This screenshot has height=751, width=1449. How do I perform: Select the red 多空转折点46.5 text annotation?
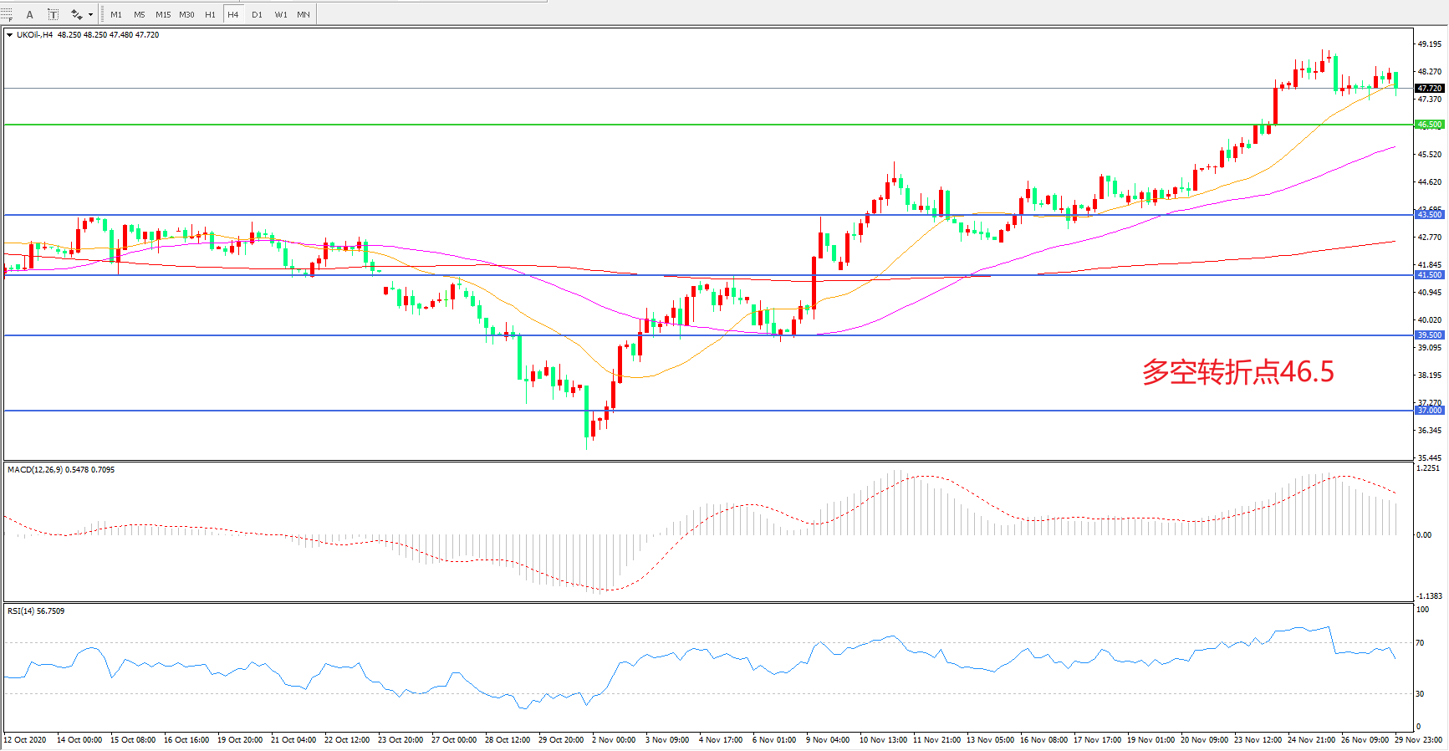[x=1237, y=372]
